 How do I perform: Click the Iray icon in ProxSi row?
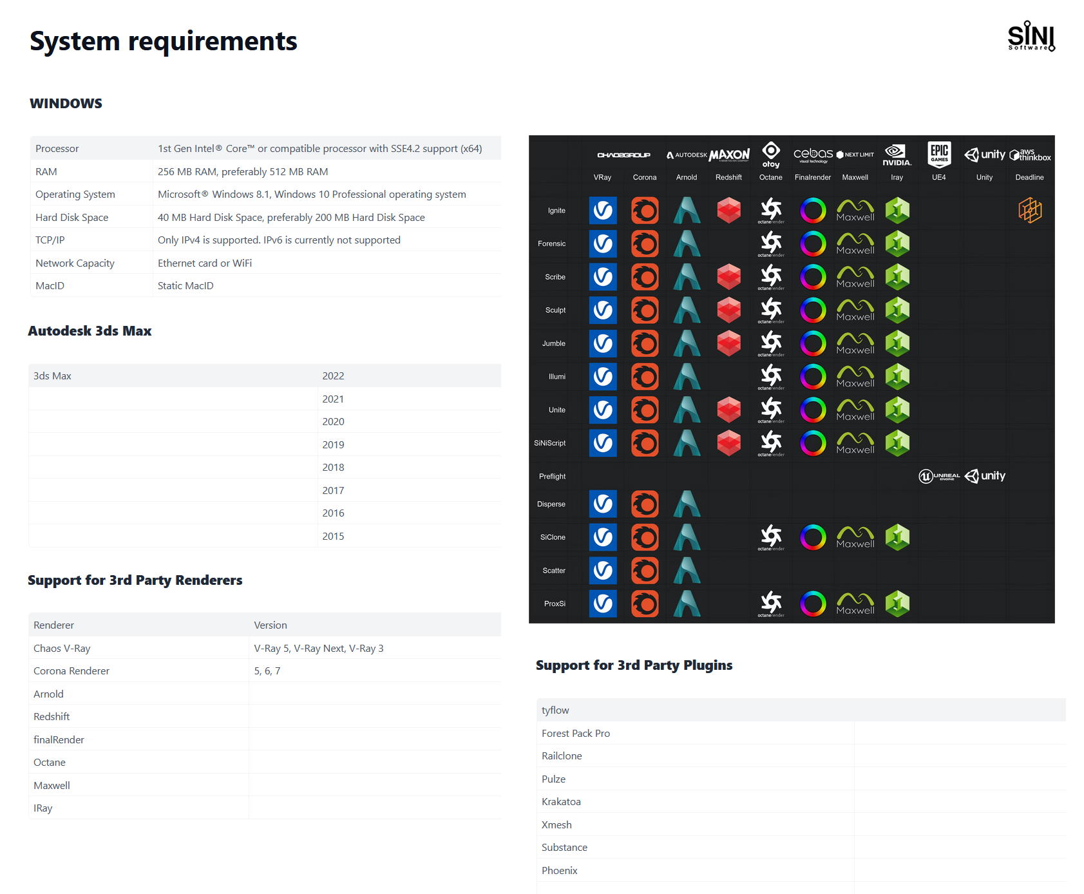click(x=897, y=604)
